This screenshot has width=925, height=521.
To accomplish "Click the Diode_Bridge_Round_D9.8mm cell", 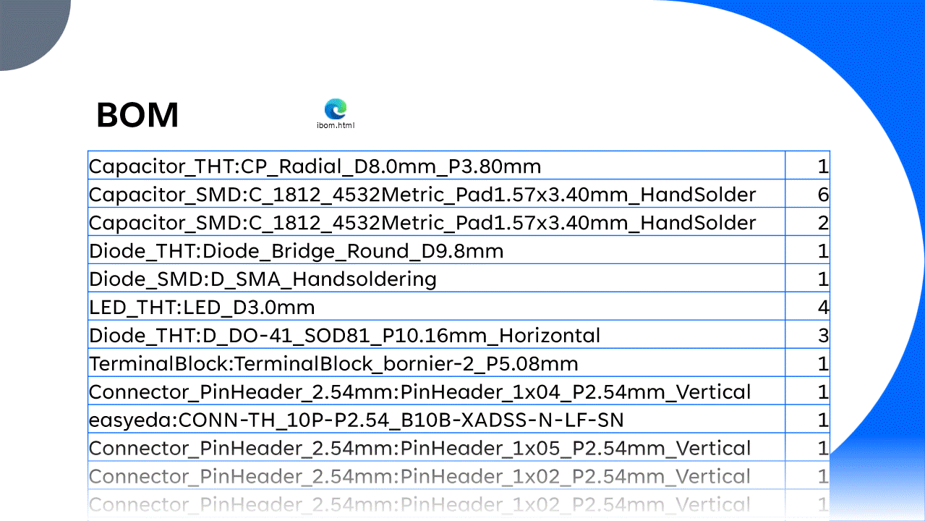I will [x=296, y=251].
